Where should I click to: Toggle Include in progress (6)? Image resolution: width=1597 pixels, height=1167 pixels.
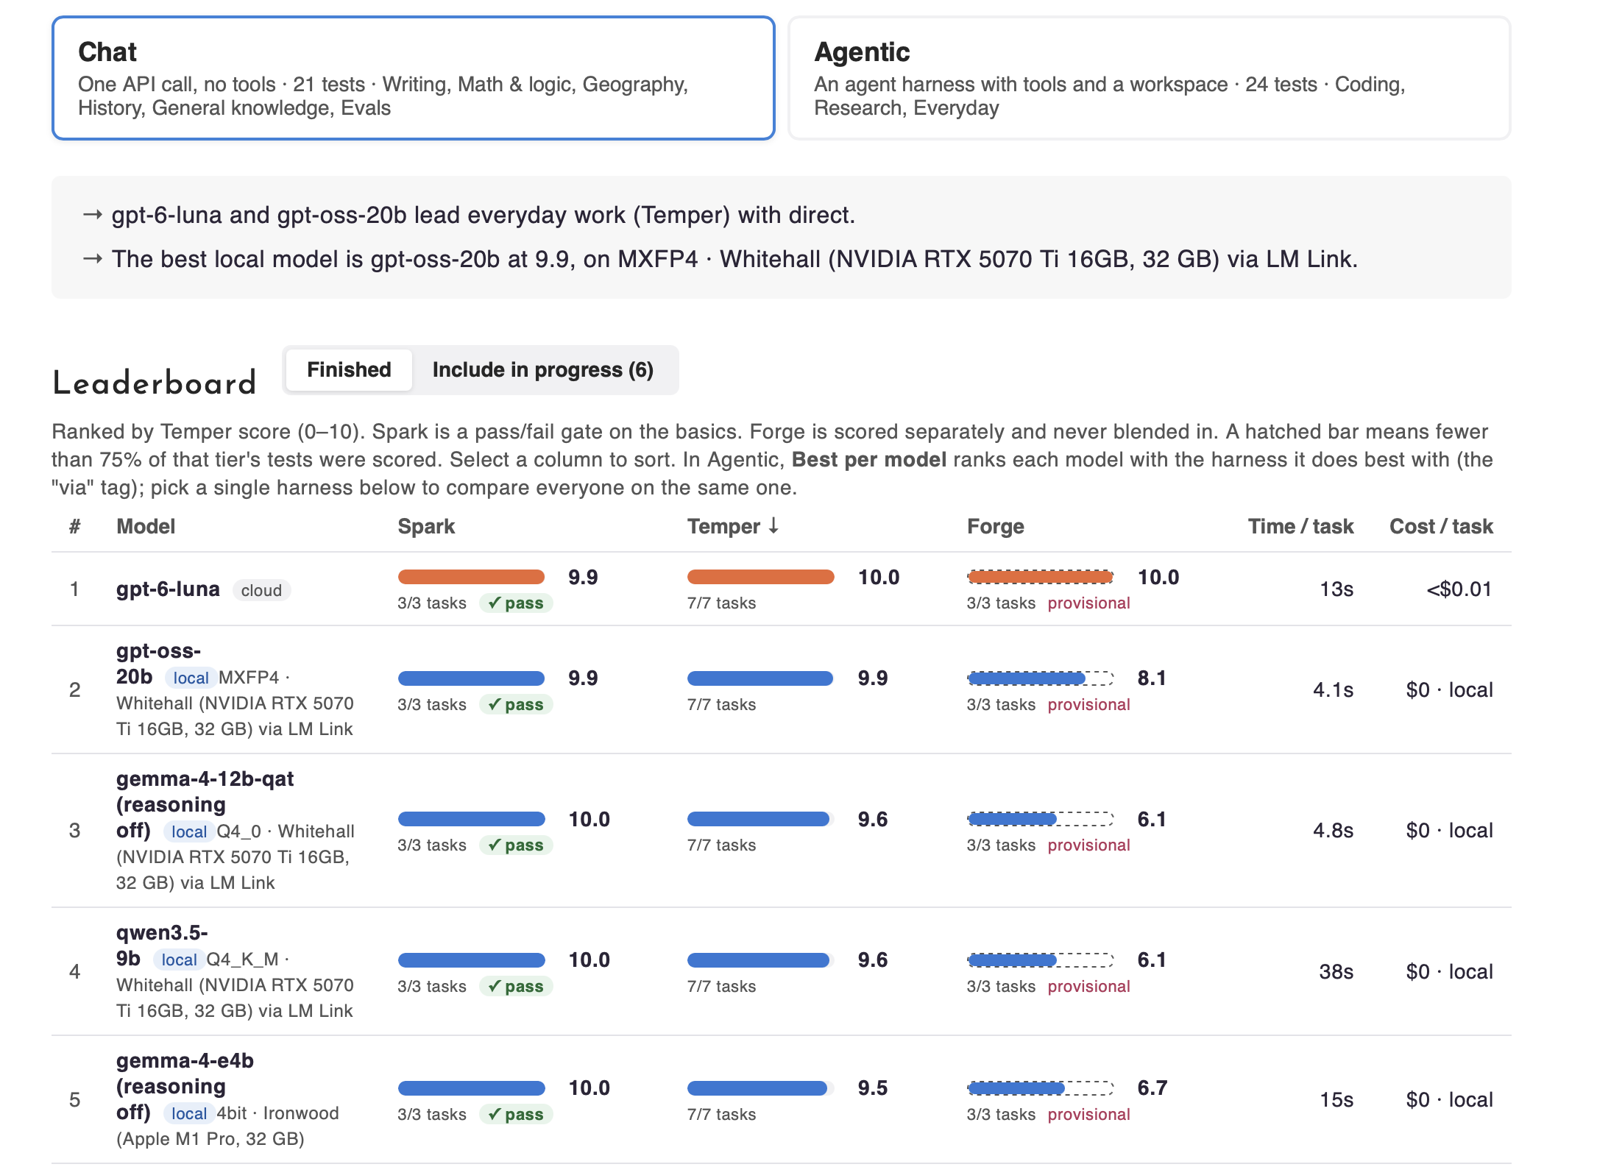coord(543,370)
